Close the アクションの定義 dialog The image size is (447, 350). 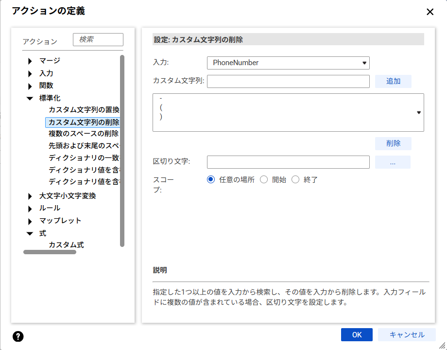click(x=430, y=12)
